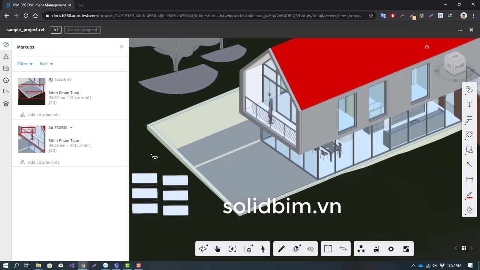Screen dimensions: 480x270
Task: Select the Rectangle cloud markup tool
Action: [469, 134]
